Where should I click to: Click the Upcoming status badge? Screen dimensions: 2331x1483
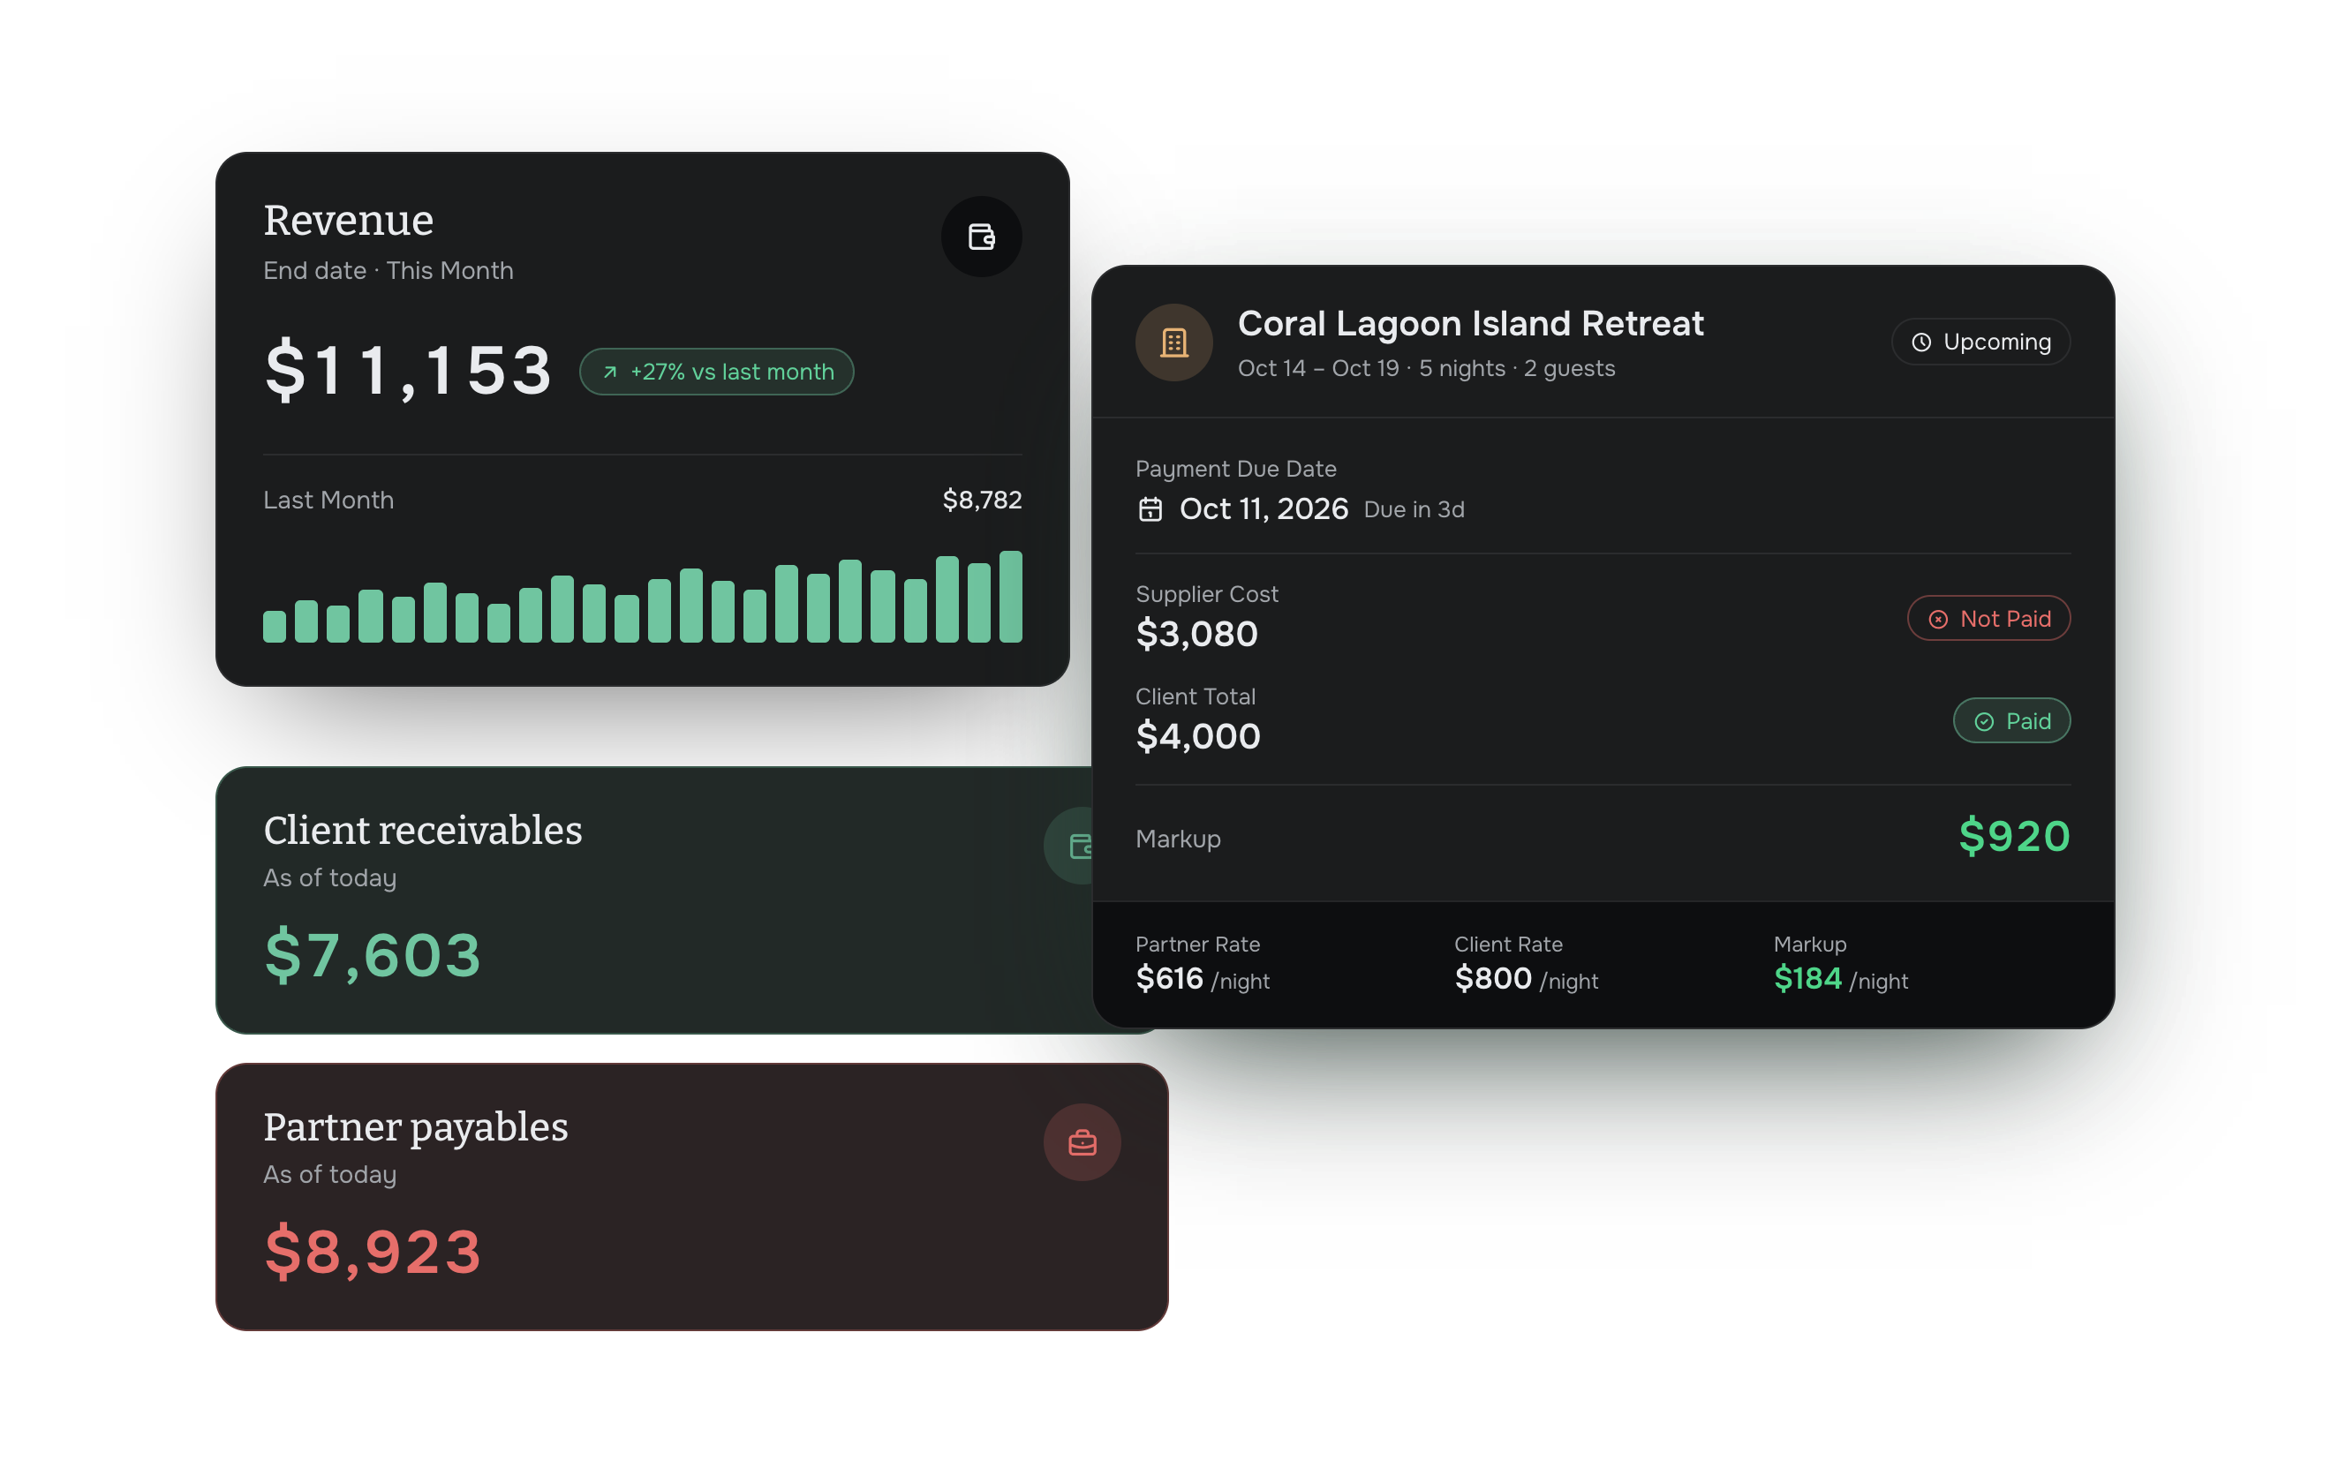[x=1980, y=342]
